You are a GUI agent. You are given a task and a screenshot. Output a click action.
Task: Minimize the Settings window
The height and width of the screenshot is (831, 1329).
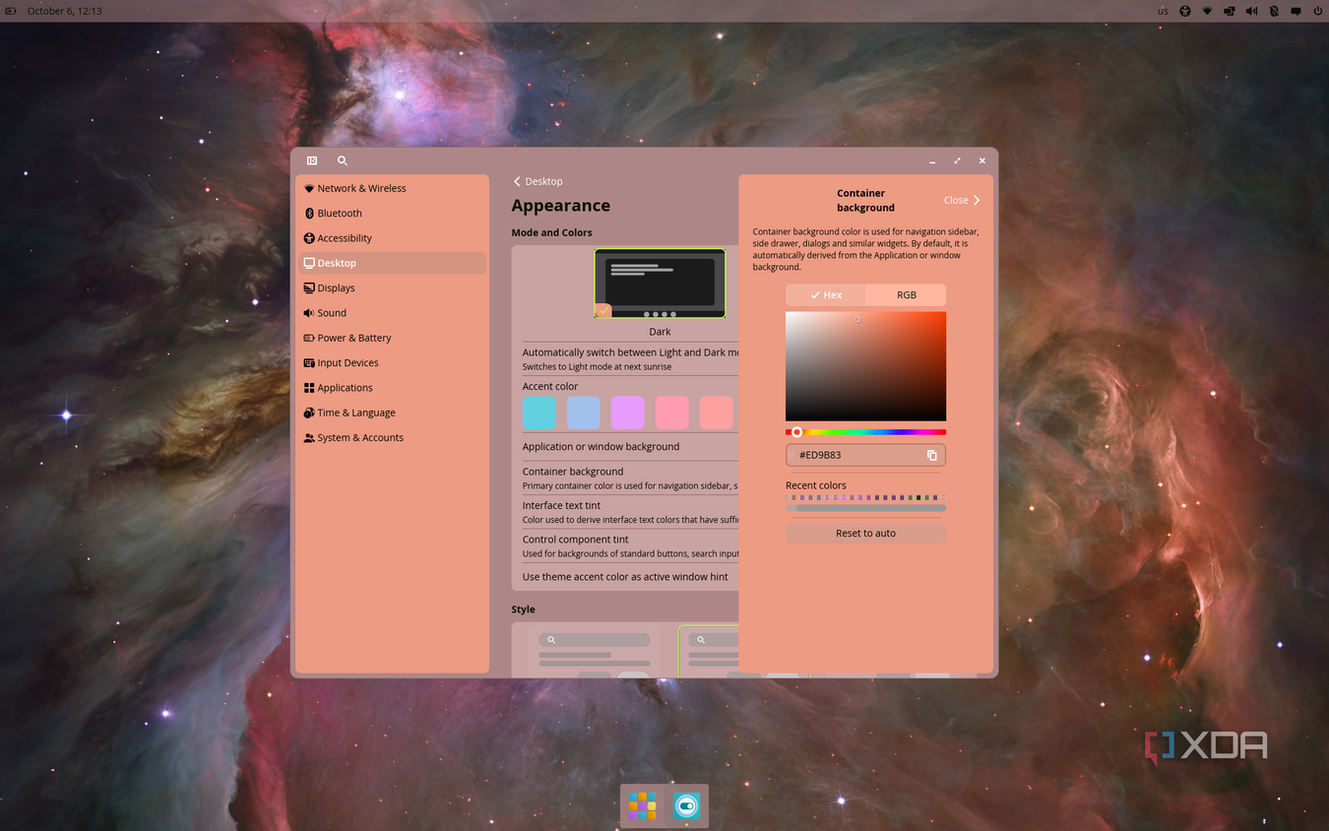click(932, 160)
